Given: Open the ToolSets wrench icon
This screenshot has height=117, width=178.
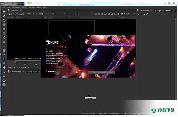Looking at the screenshot, I should [x=4, y=72].
